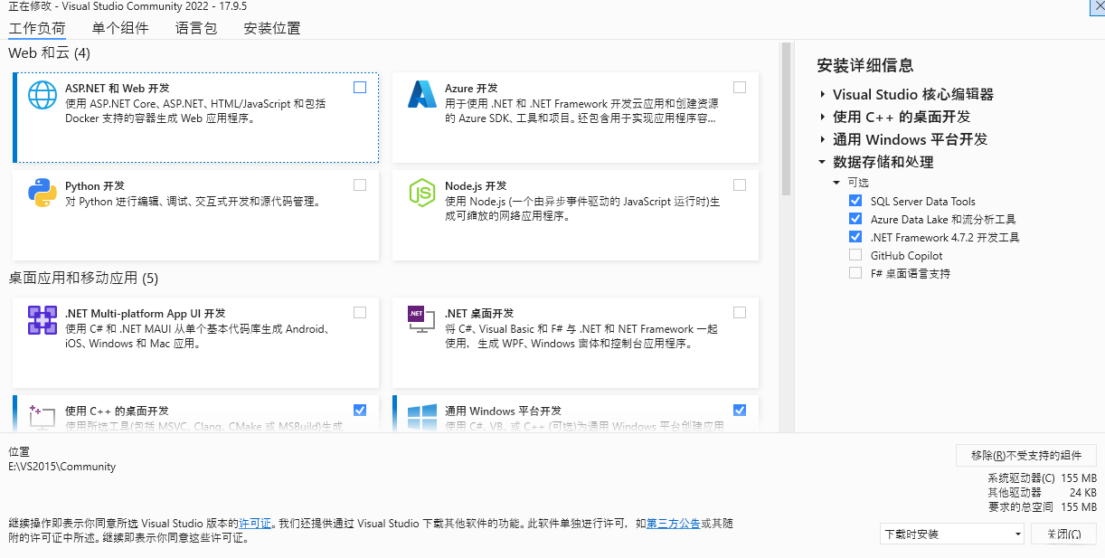Uncheck the 使用 C++ 的桌面开发 workload
The image size is (1105, 558).
360,411
